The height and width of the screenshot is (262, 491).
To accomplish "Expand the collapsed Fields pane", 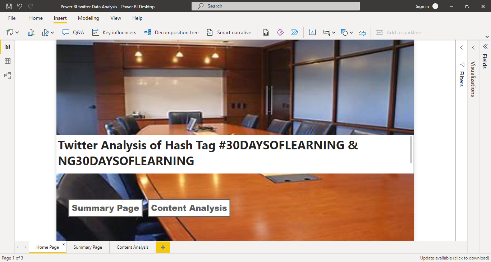I will [x=485, y=46].
